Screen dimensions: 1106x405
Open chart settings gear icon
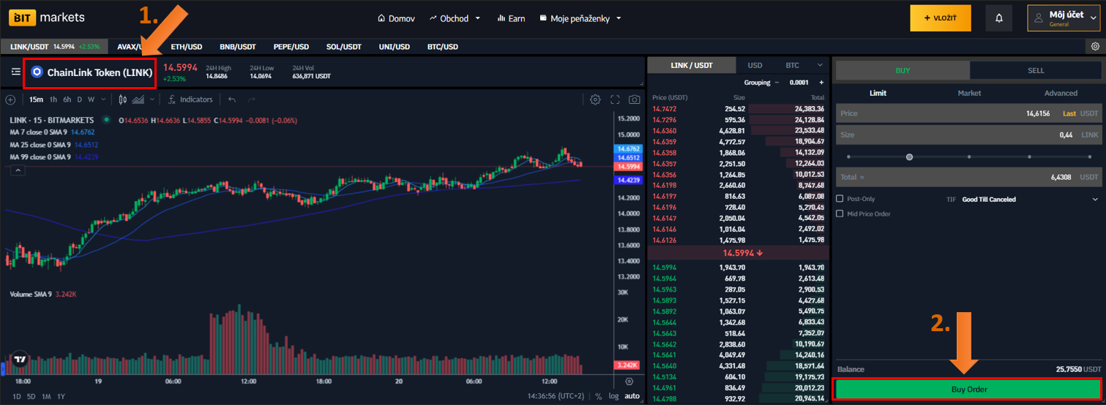(595, 99)
